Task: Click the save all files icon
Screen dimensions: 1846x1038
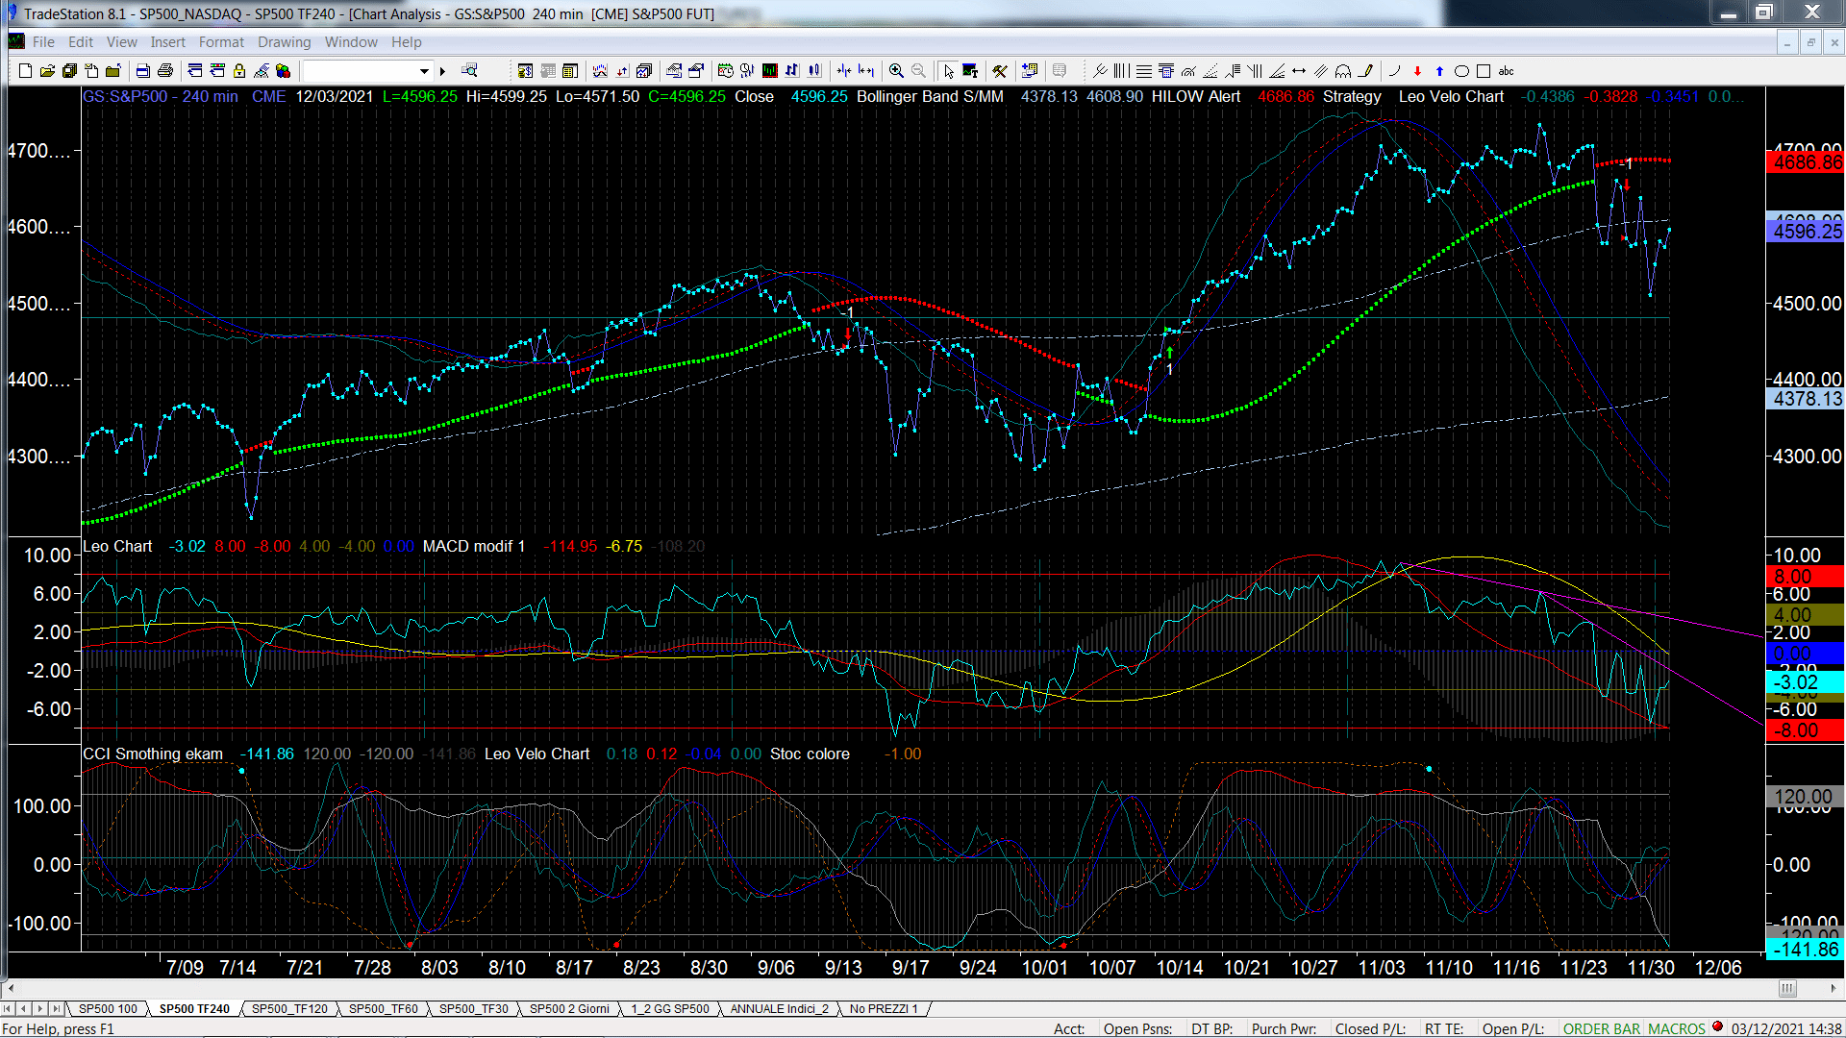Action: click(69, 71)
